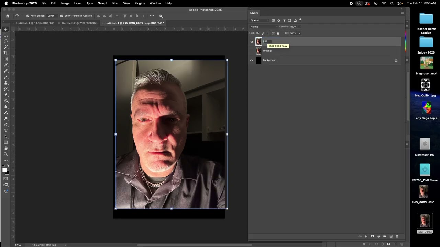Select the Rectangular Marquee tool
440x247 pixels.
click(6, 35)
